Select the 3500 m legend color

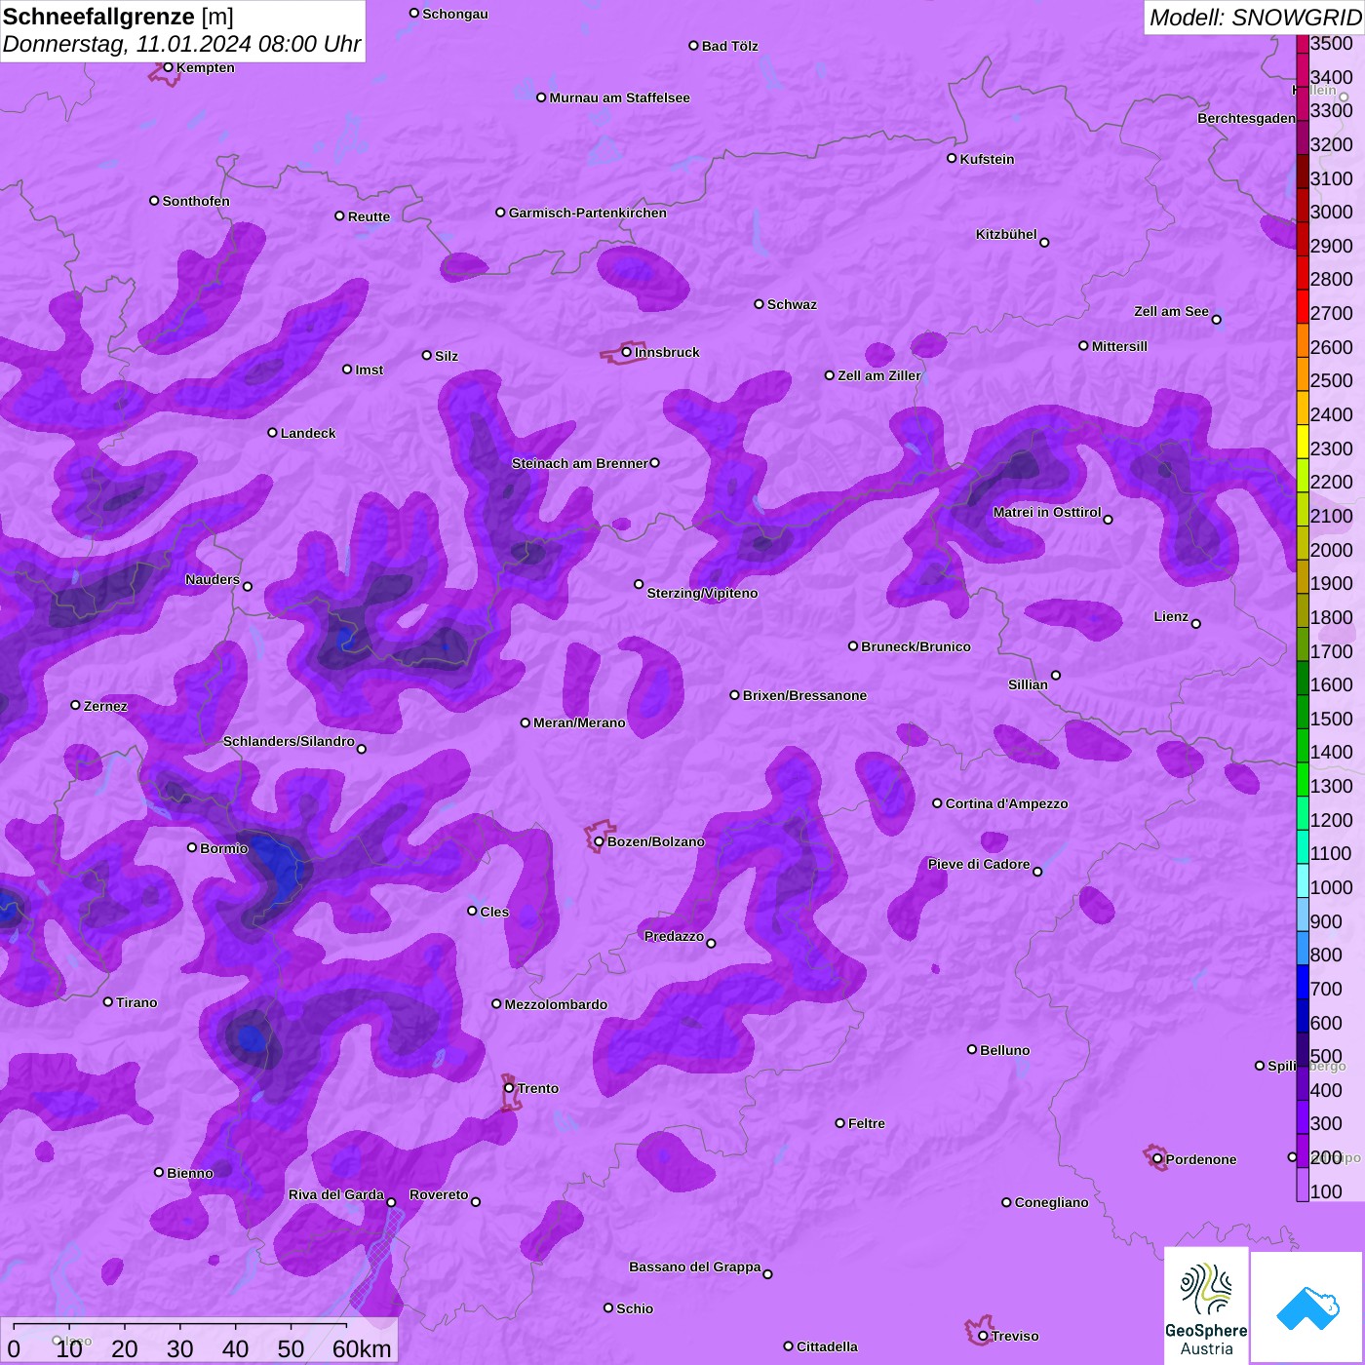pos(1303,44)
